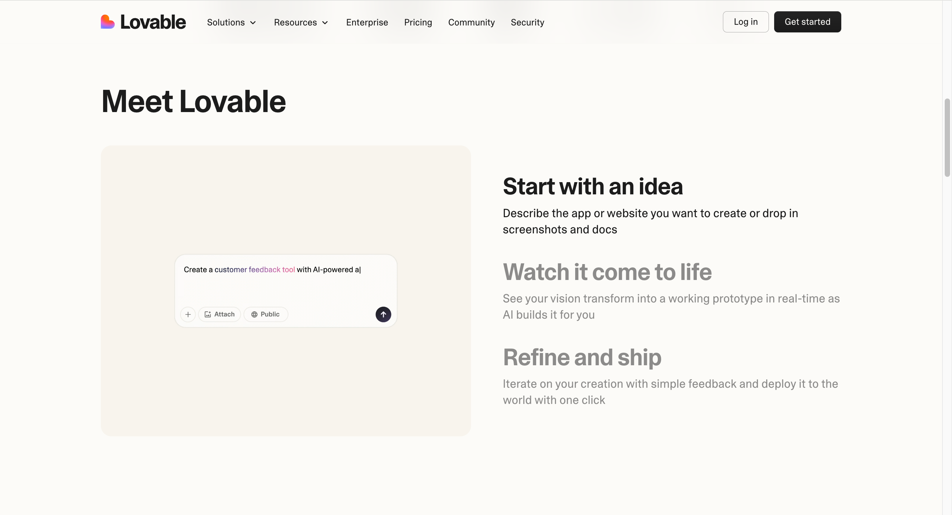Click the Lovable heart logo icon

[x=107, y=22]
